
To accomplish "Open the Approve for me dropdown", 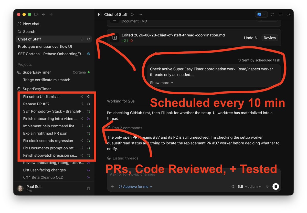I will [x=135, y=187].
